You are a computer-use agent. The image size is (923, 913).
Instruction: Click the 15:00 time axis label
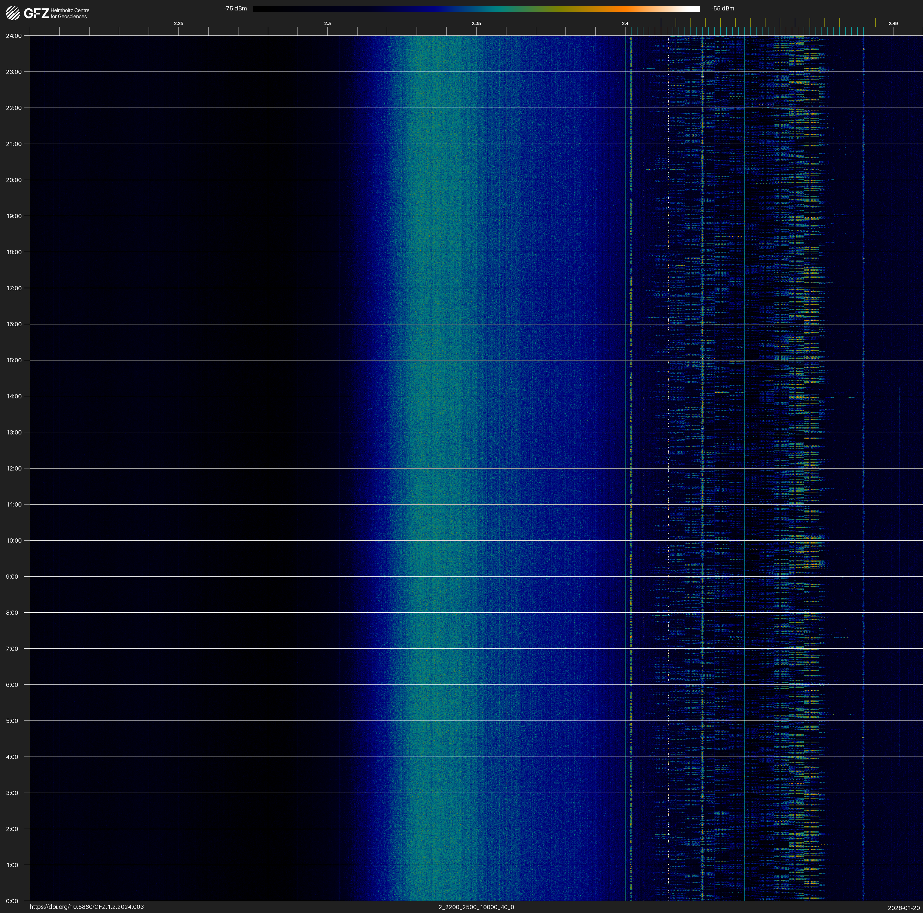click(14, 361)
